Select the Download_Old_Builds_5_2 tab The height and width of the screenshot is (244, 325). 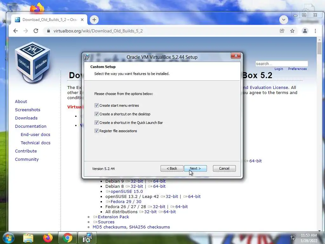pos(49,20)
